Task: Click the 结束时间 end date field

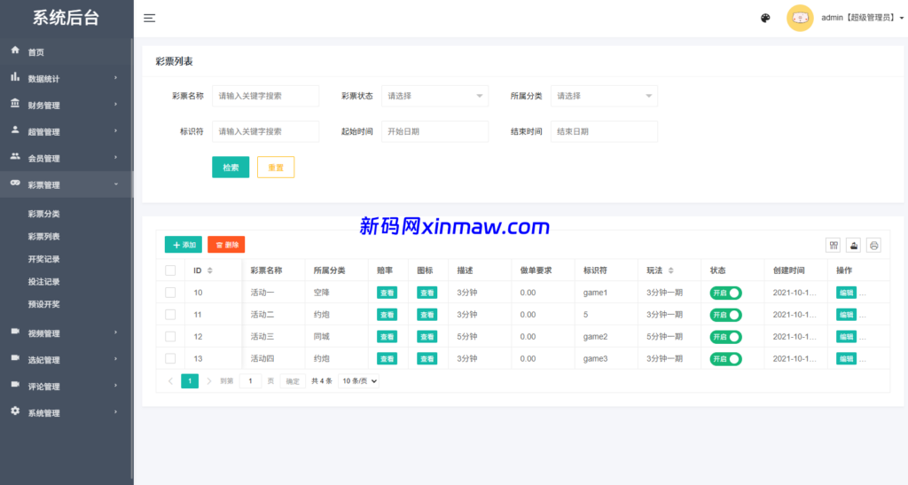Action: coord(604,131)
